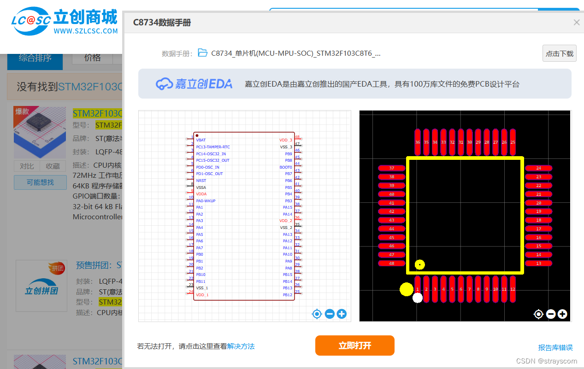Open the 解决方法 link
The height and width of the screenshot is (369, 584).
[x=241, y=346]
